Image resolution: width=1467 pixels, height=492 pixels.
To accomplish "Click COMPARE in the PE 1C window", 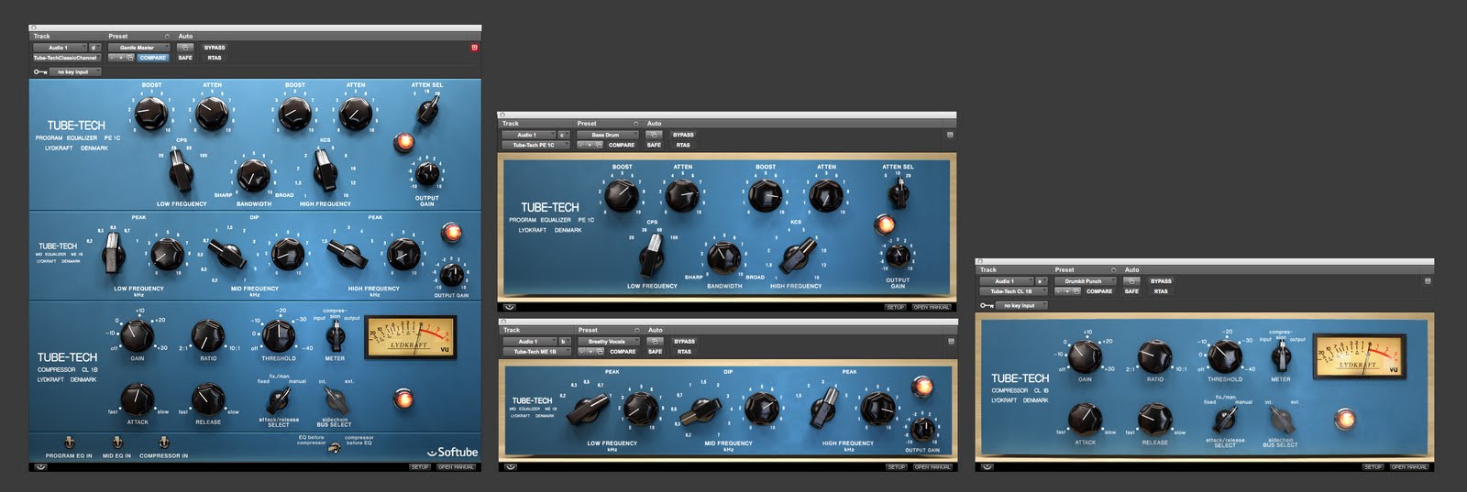I will pos(622,145).
